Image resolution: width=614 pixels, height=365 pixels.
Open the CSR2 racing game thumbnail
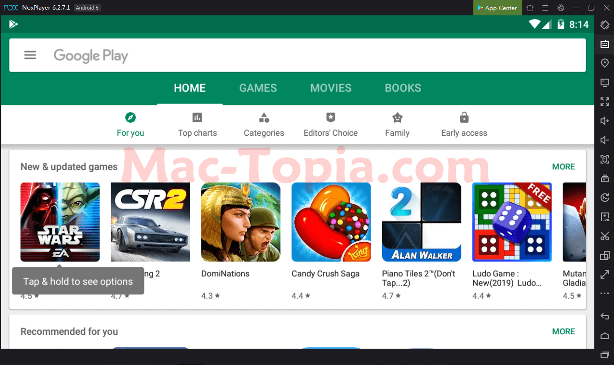[150, 222]
